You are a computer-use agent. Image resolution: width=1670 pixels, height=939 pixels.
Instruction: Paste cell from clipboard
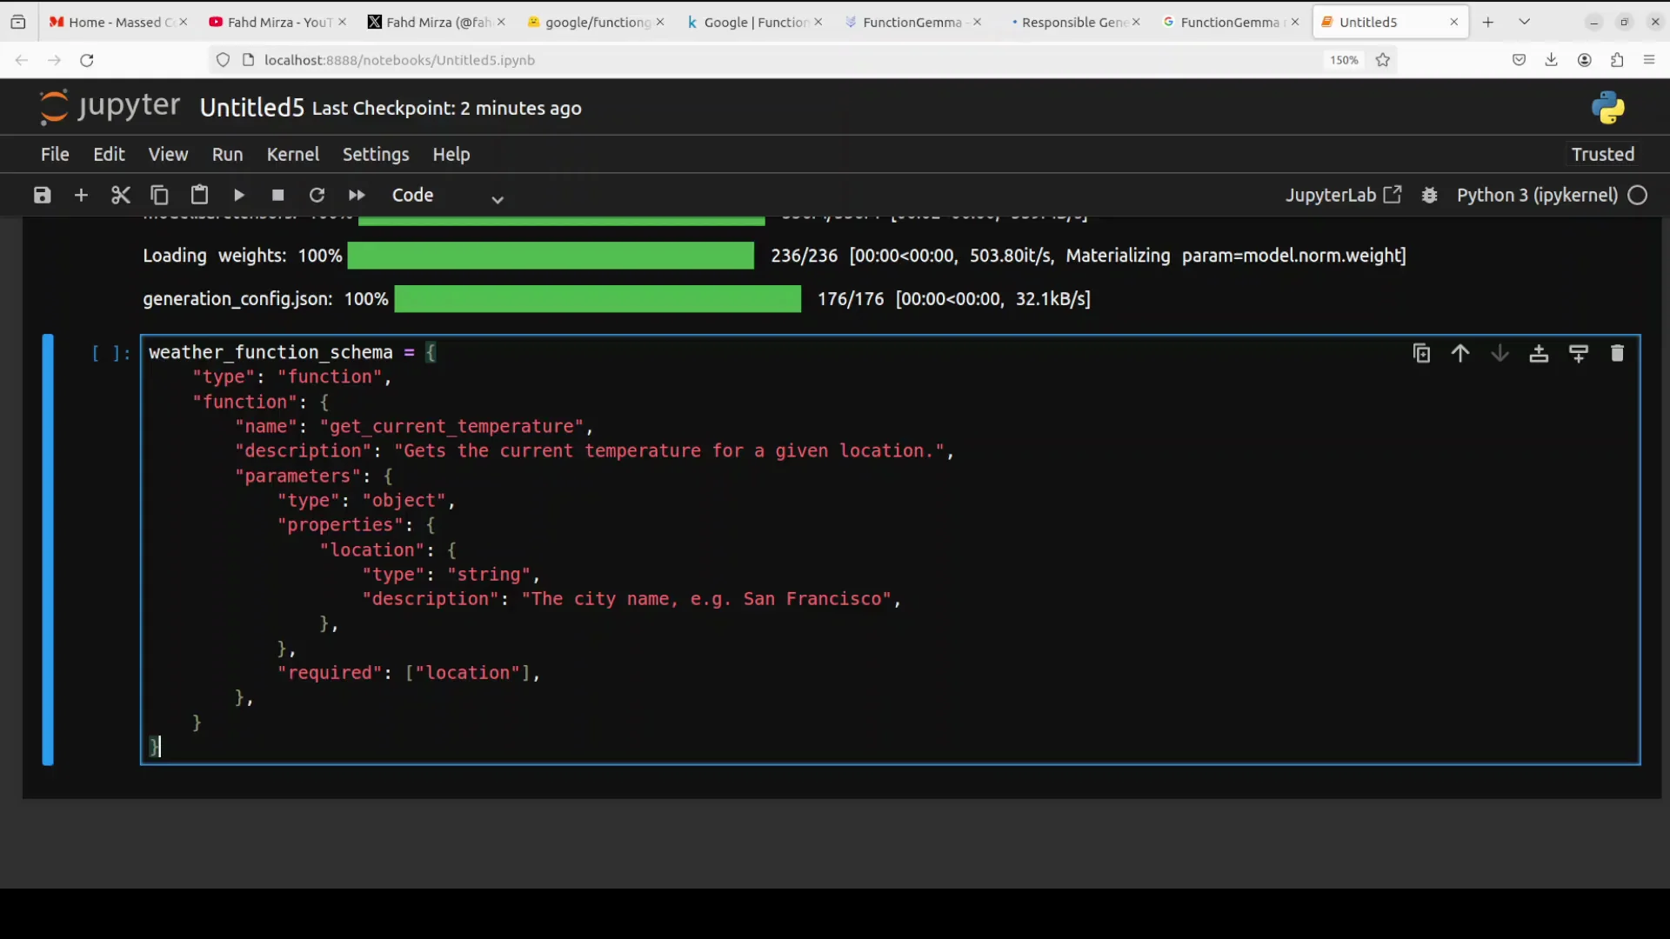(199, 195)
